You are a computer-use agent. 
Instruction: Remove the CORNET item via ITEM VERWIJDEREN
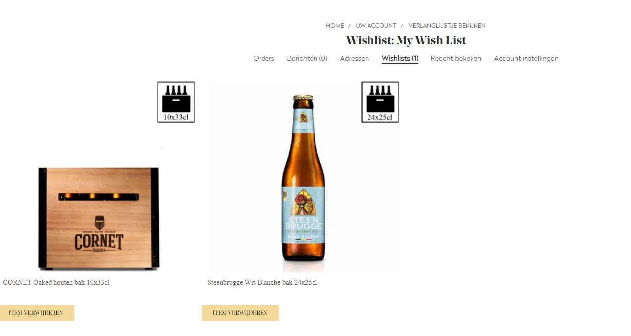[x=36, y=313]
